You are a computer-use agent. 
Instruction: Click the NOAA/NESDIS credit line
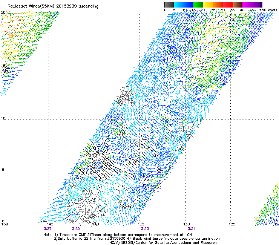point(163,243)
